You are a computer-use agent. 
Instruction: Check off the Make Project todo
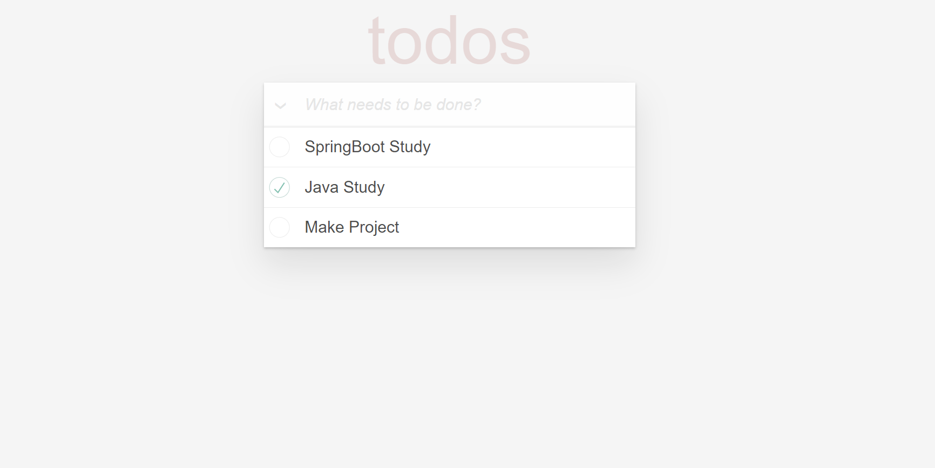click(280, 227)
